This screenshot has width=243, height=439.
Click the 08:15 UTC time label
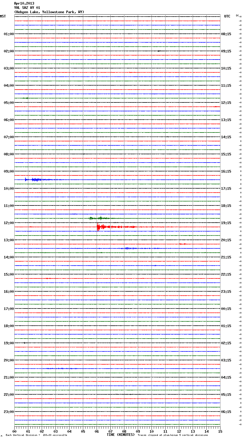pos(226,34)
